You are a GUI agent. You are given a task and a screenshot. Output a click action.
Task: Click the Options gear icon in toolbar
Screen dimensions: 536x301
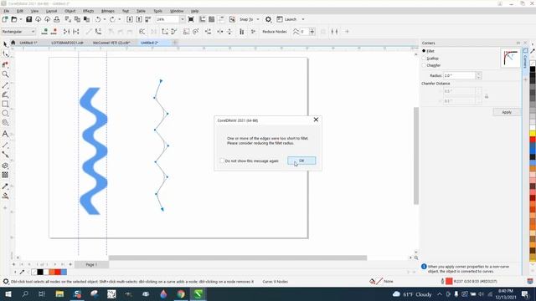[x=268, y=19]
